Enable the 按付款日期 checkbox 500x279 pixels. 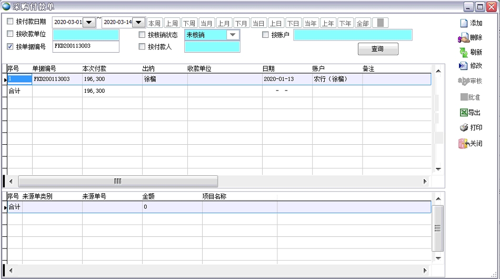(11, 22)
